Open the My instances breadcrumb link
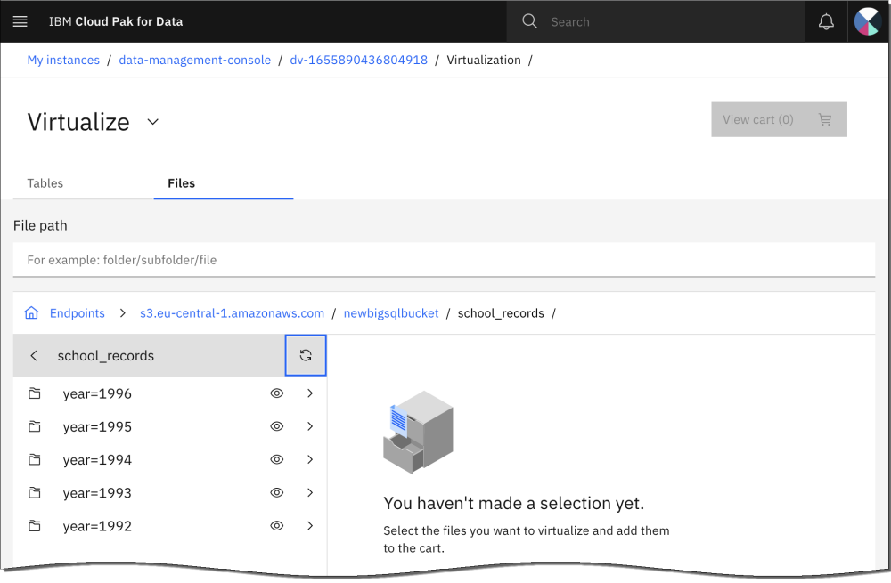891x583 pixels. [x=63, y=61]
